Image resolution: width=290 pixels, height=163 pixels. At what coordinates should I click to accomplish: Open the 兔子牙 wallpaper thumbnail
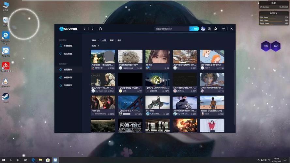tap(157, 56)
